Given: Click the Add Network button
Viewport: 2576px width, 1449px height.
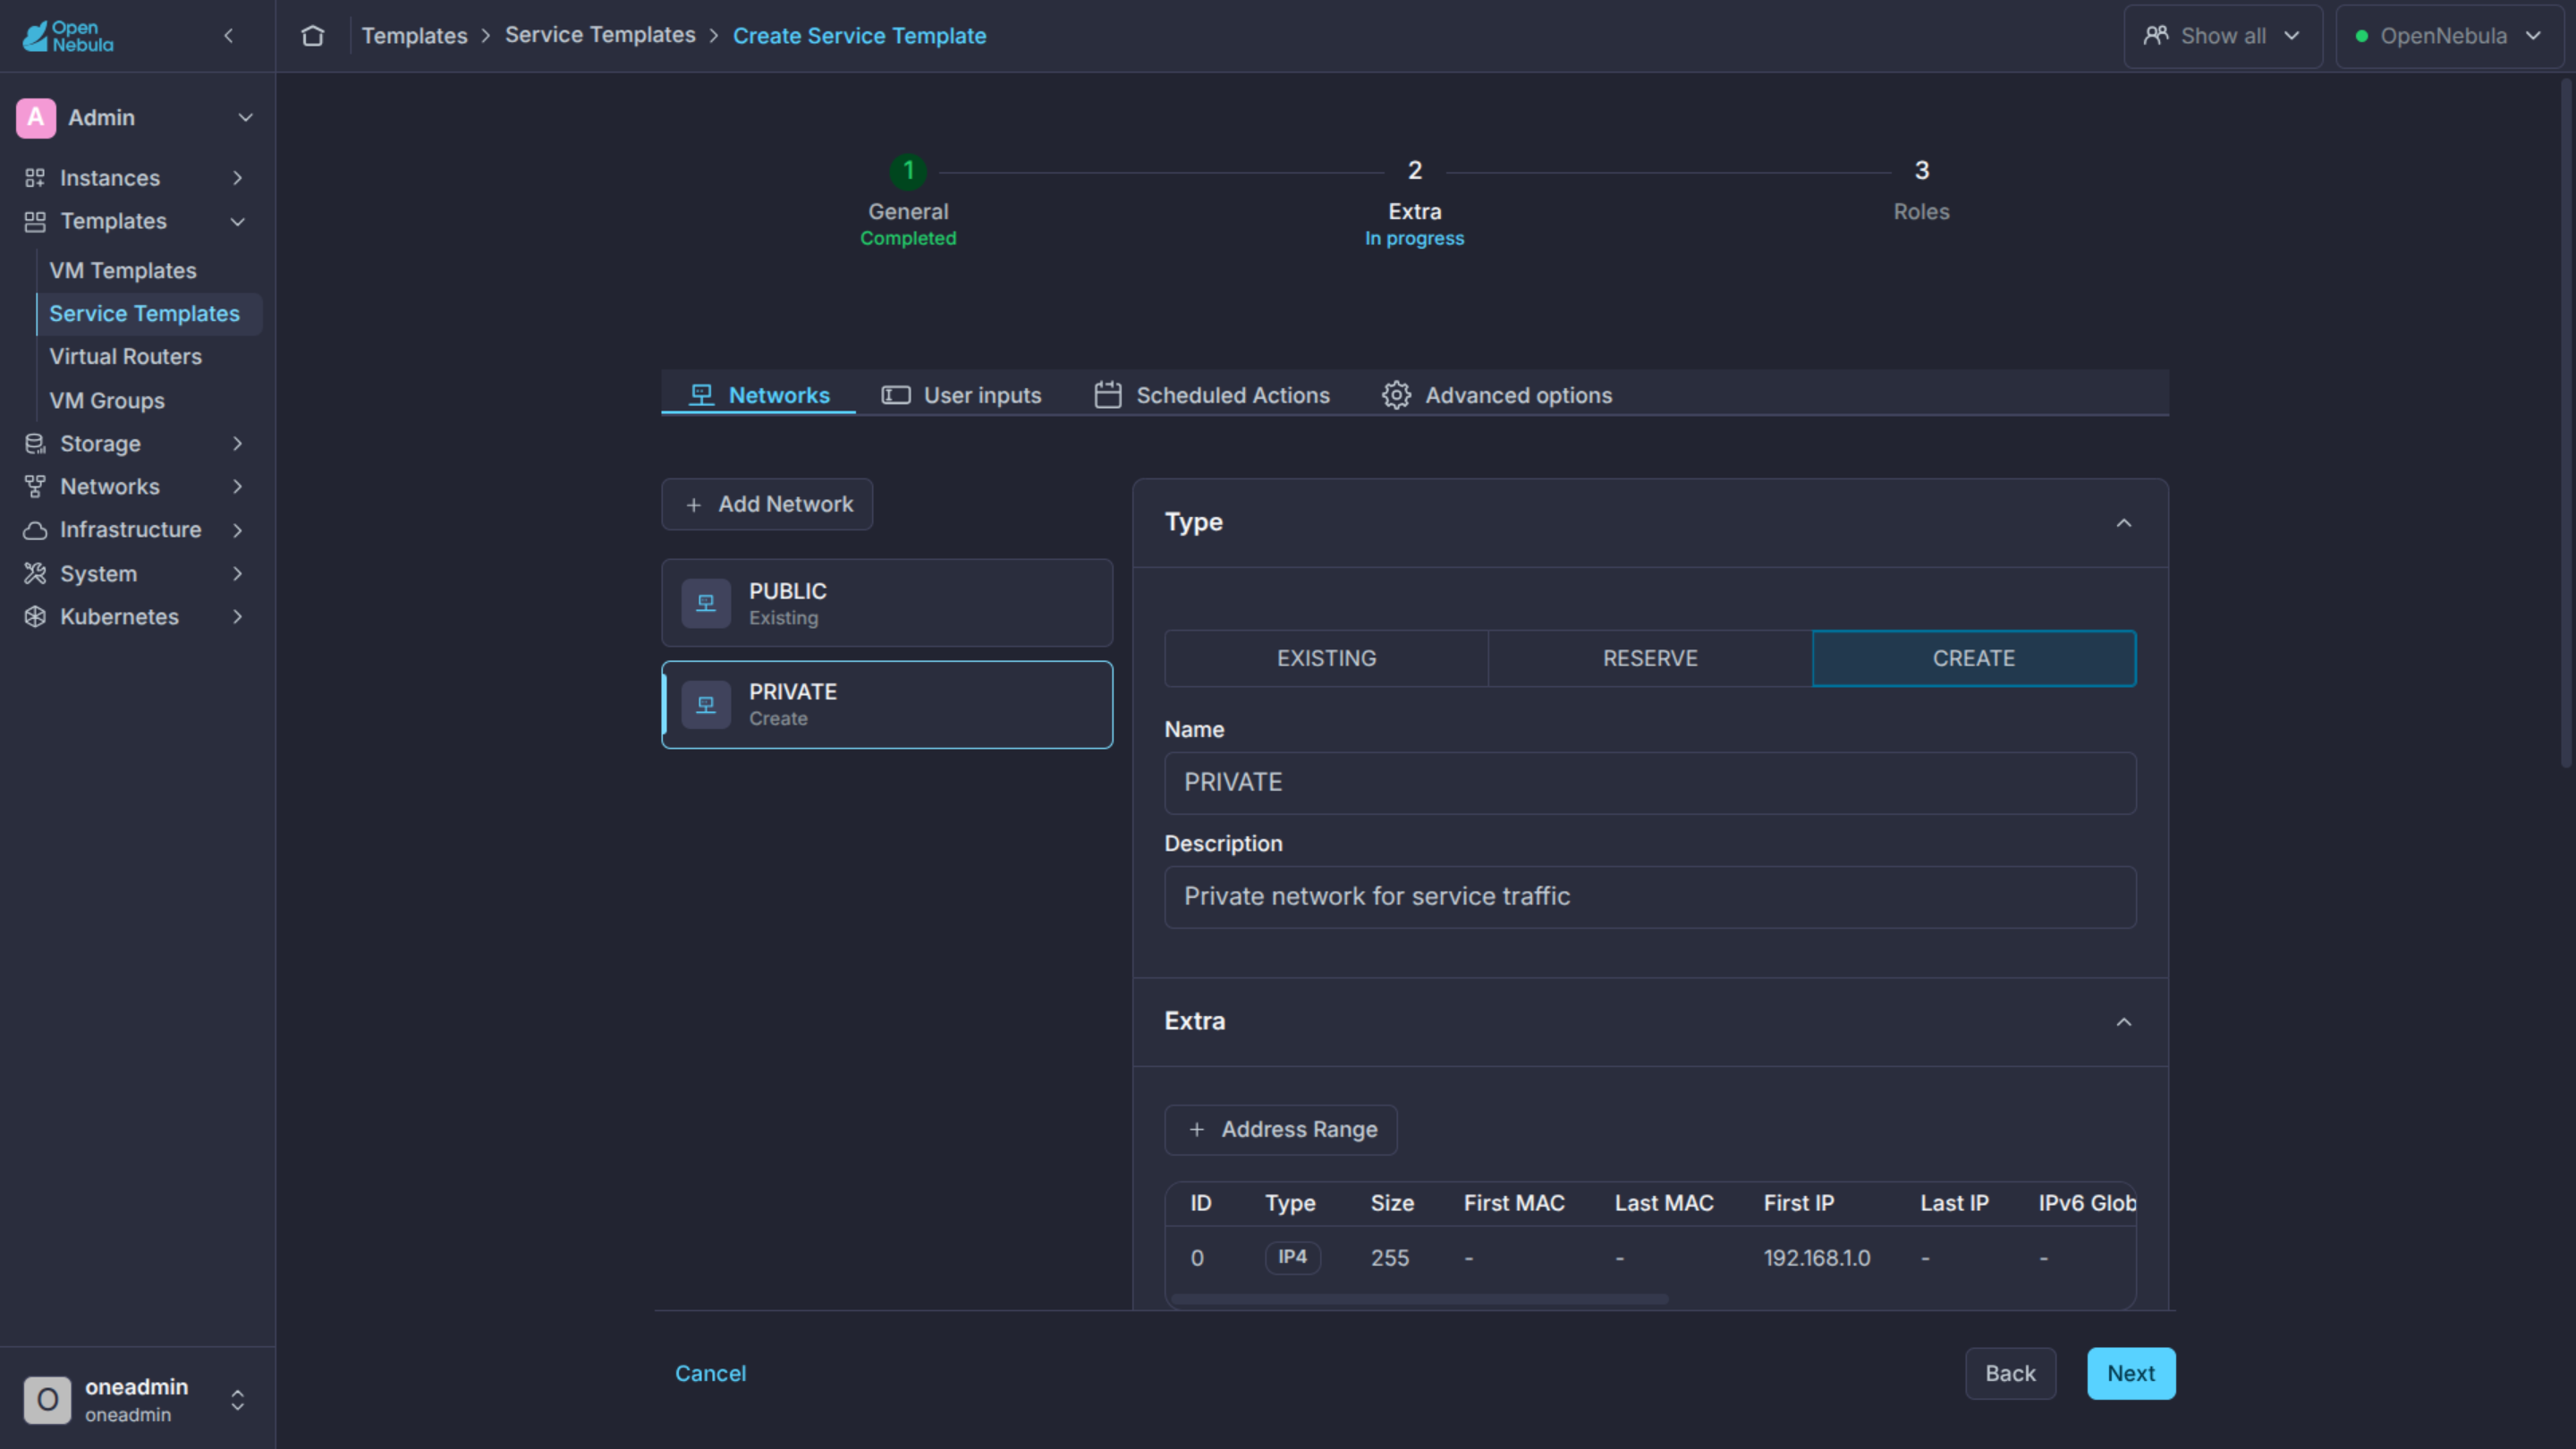Looking at the screenshot, I should (x=767, y=504).
